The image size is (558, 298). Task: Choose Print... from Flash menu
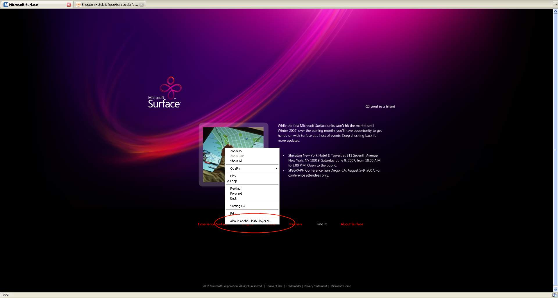252,213
